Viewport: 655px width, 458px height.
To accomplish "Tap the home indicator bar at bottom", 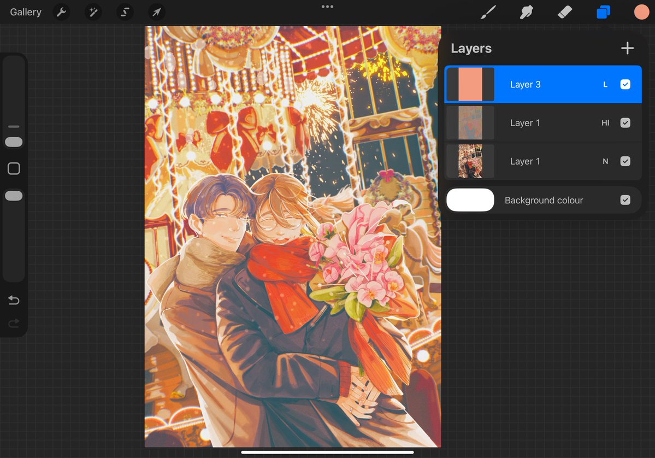I will point(328,452).
